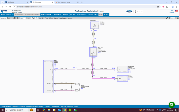Open the notification center icon
This screenshot has height=112, width=179.
pyautogui.click(x=176, y=110)
